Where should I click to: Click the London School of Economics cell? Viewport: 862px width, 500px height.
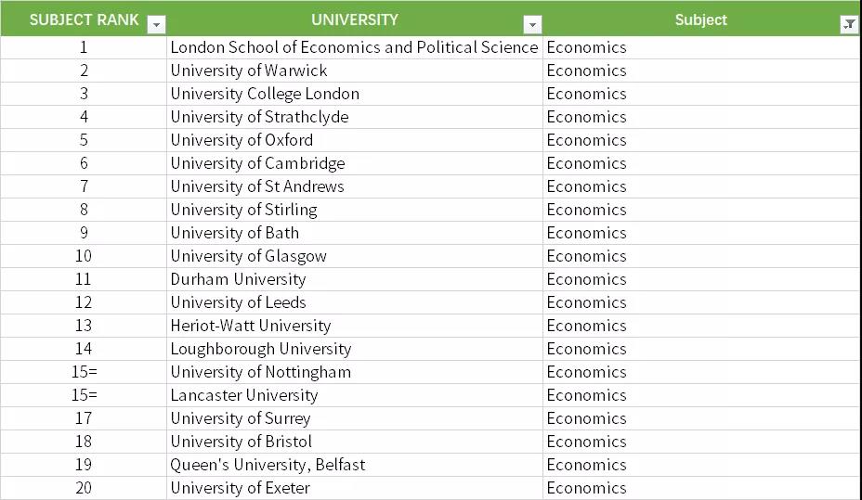point(354,47)
